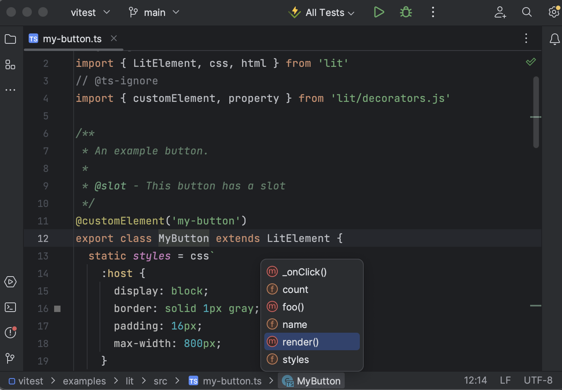
Task: Click the src breadcrumb item
Action: coord(160,381)
